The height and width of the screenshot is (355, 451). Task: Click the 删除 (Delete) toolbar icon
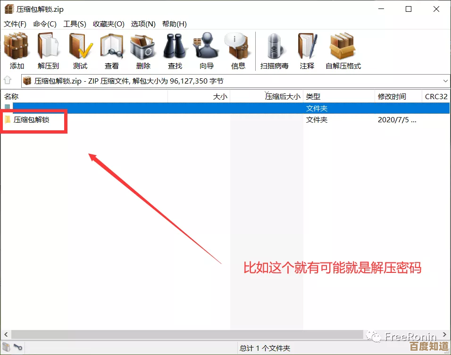click(143, 51)
